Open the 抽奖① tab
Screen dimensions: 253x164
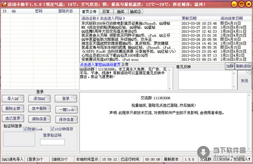pos(135,12)
